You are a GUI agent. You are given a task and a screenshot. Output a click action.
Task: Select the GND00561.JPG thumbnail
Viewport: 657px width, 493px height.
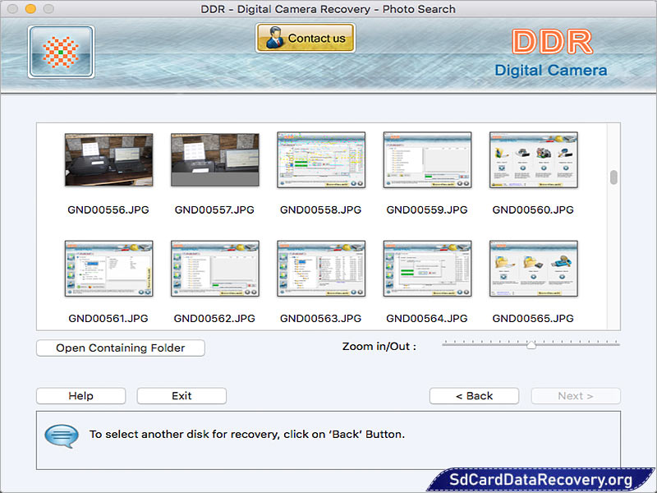click(109, 267)
